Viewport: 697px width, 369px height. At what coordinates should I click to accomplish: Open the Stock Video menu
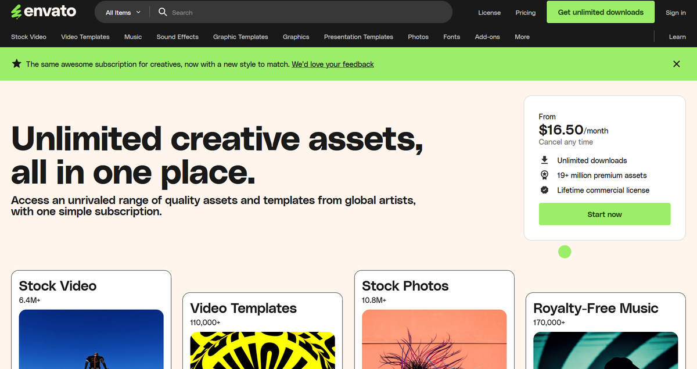tap(28, 37)
